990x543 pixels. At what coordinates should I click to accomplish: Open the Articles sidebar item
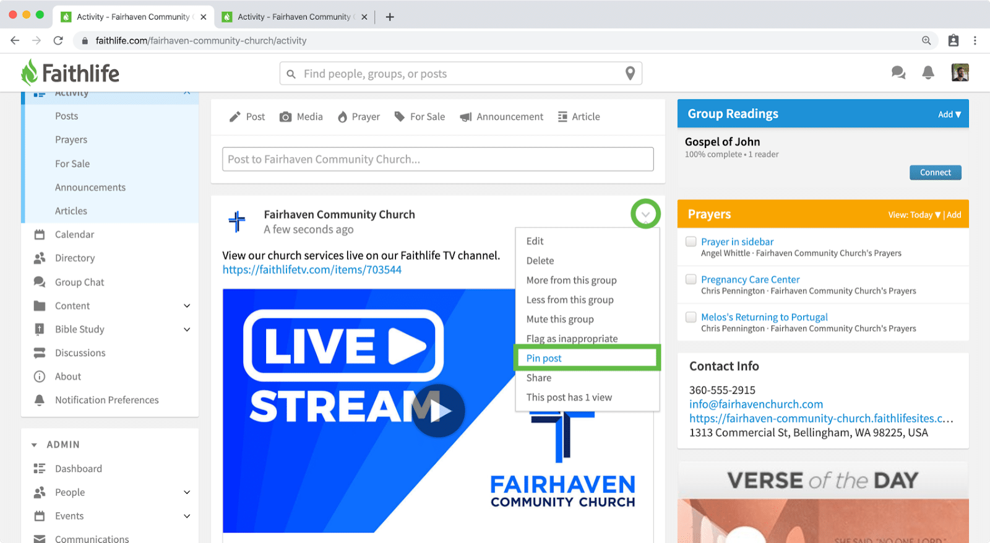pyautogui.click(x=71, y=211)
